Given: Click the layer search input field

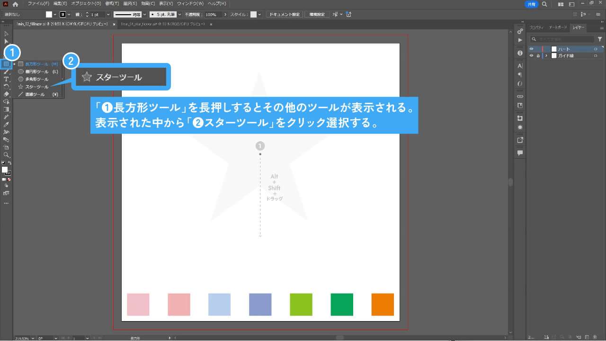Looking at the screenshot, I should point(561,39).
